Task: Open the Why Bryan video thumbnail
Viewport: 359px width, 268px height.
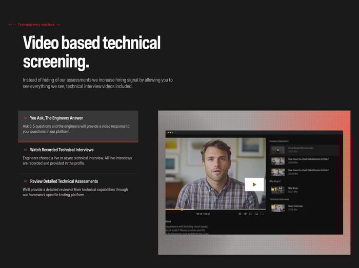Action: [278, 189]
